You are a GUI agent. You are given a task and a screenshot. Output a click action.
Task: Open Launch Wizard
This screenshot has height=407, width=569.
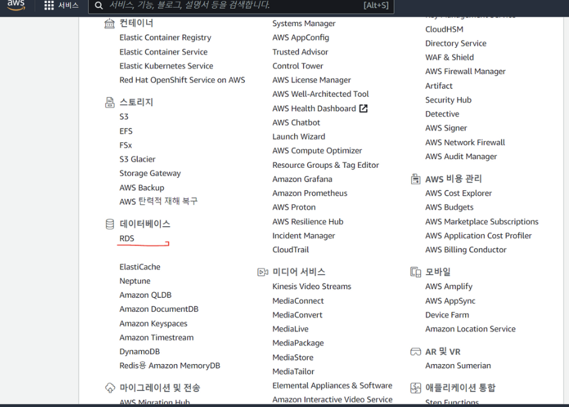[298, 137]
